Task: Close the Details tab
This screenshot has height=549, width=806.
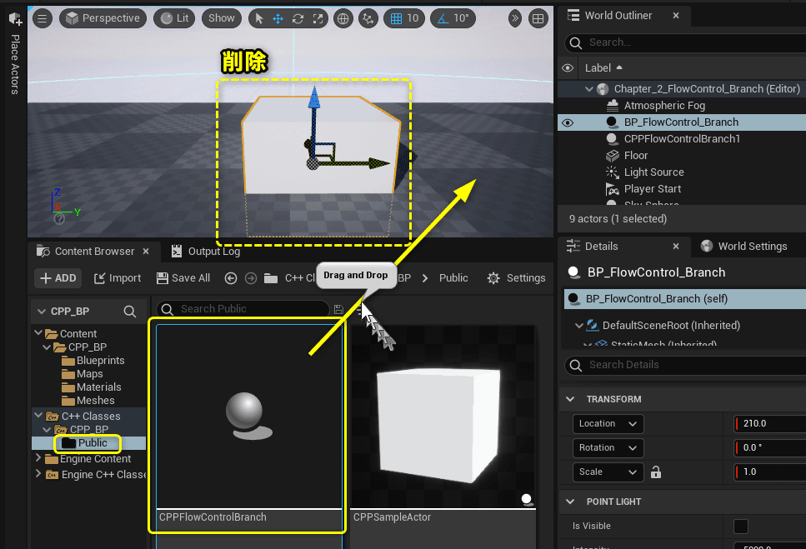Action: 676,247
